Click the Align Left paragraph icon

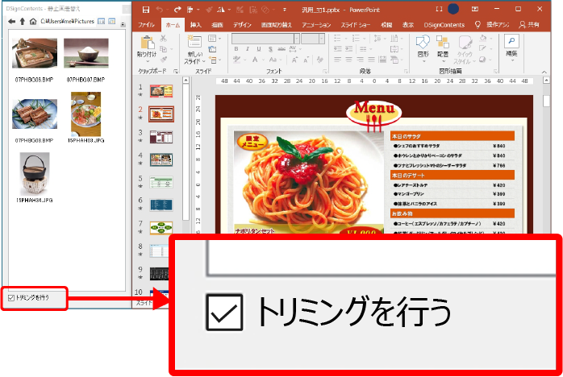[x=337, y=60]
